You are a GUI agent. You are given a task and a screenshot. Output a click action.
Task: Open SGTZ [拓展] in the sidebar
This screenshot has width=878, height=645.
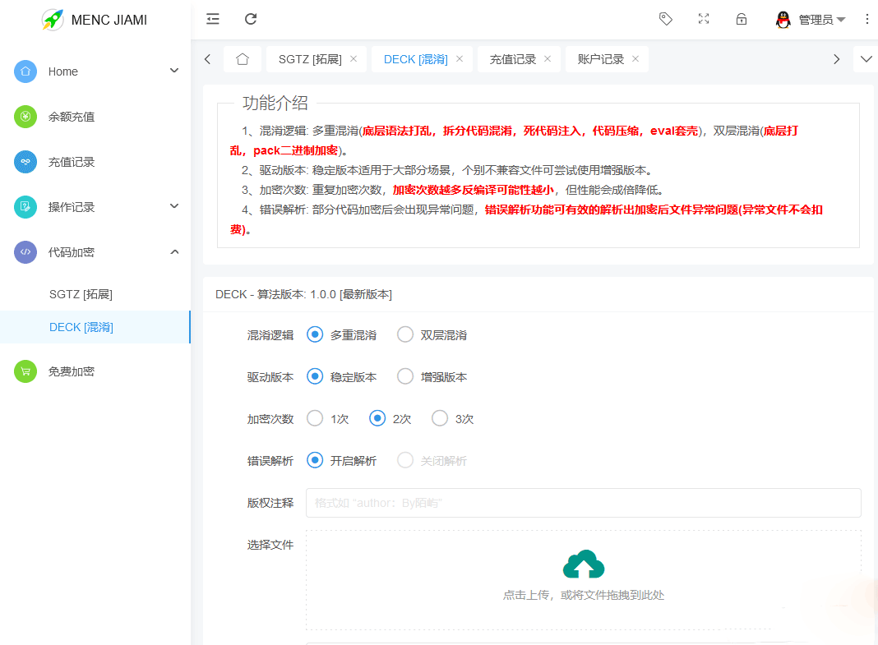pyautogui.click(x=95, y=294)
